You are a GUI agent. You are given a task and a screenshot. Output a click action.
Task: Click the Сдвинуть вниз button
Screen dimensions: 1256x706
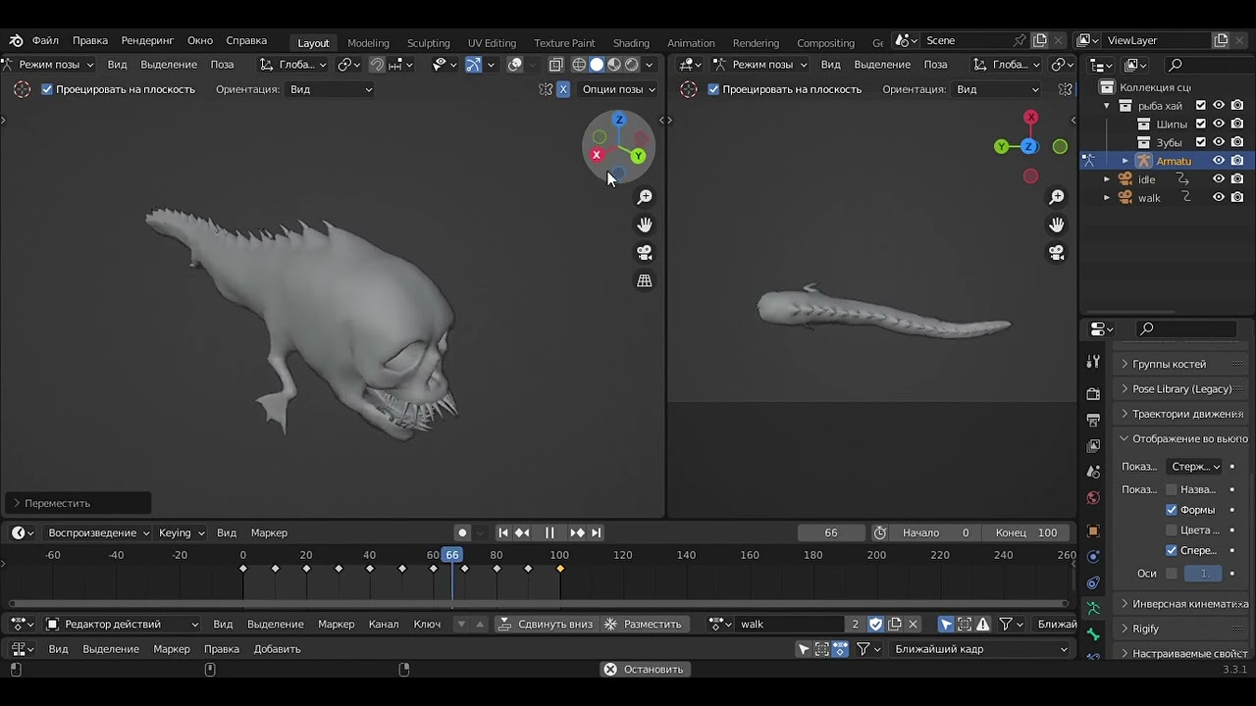tap(546, 624)
